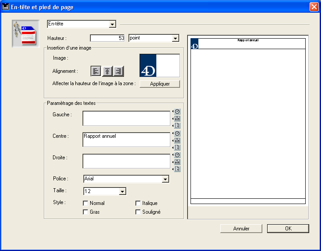Open the En-tête section dropdown
321x251 pixels.
point(113,24)
